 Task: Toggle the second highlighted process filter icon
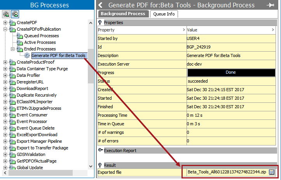14,14
